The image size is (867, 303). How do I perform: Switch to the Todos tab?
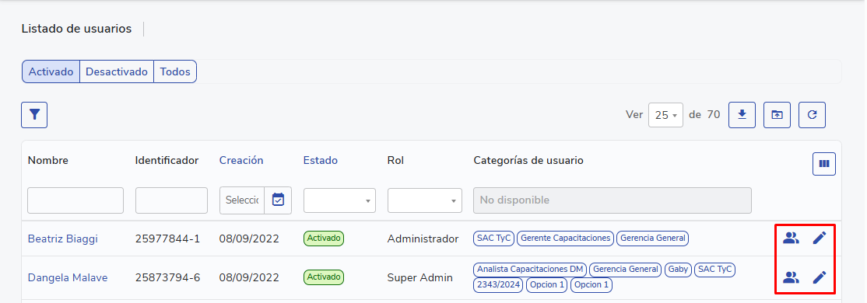[x=175, y=71]
